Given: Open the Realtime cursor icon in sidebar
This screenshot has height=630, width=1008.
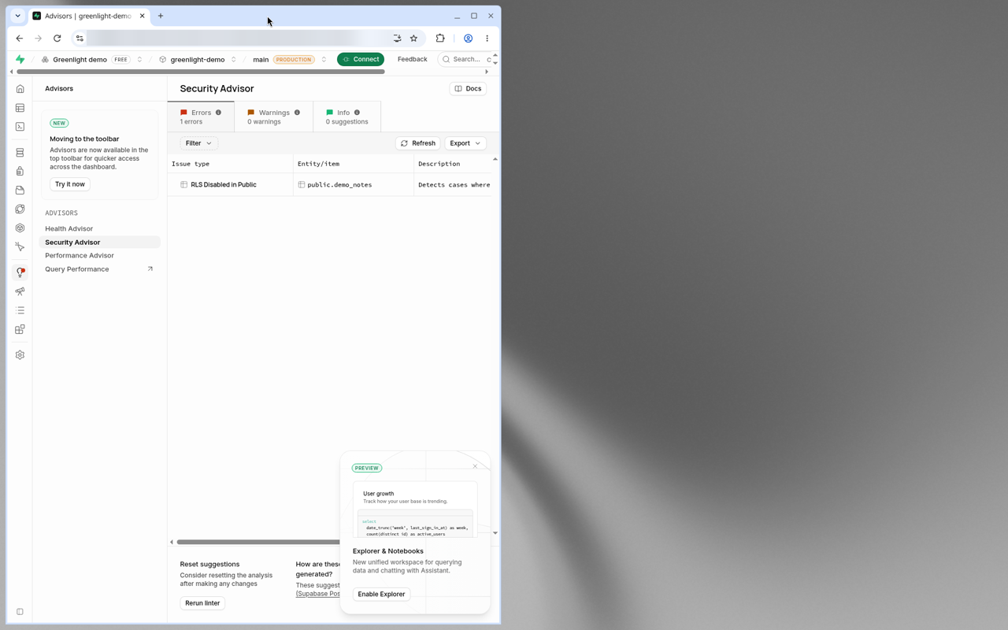Looking at the screenshot, I should click(20, 246).
